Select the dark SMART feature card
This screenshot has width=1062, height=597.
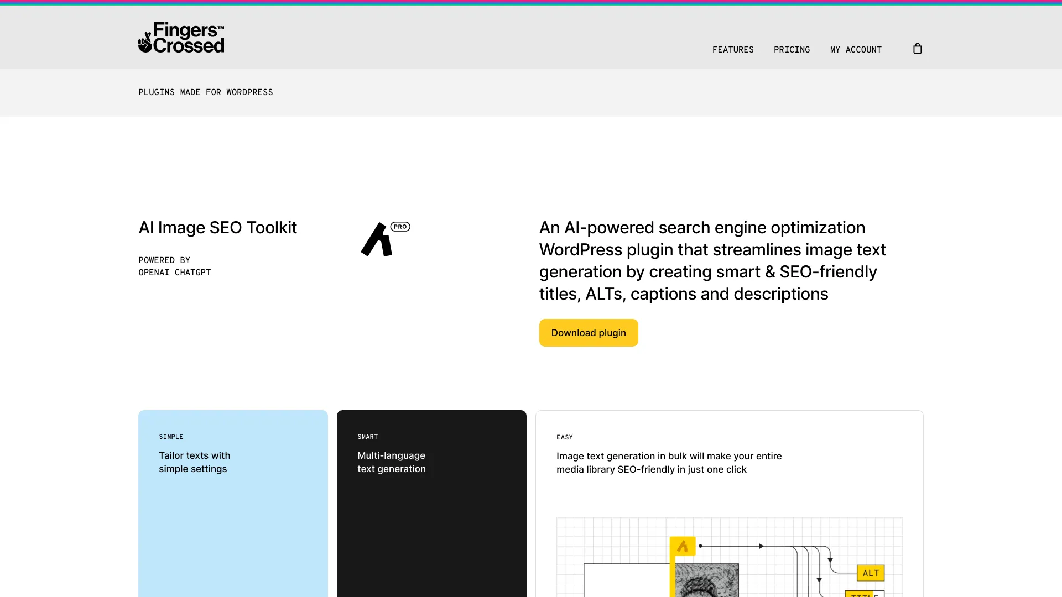click(431, 503)
